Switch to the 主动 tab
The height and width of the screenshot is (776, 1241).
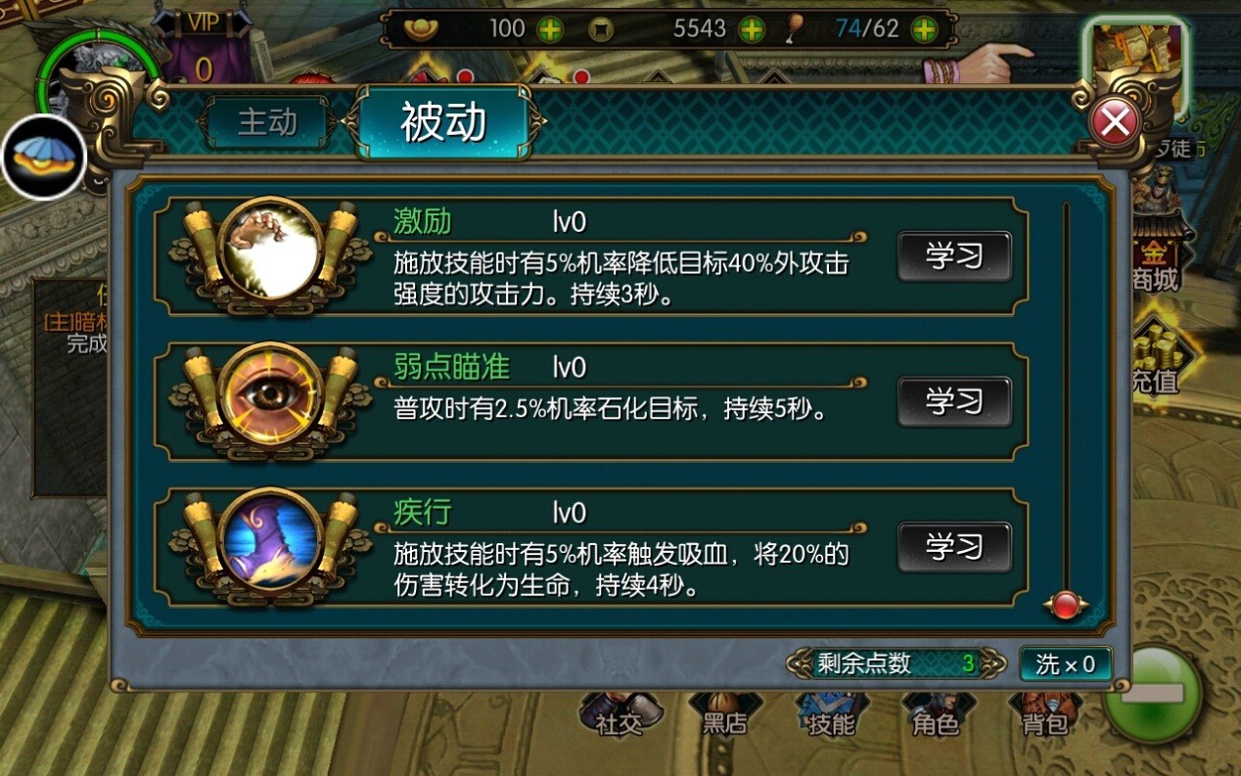point(267,122)
